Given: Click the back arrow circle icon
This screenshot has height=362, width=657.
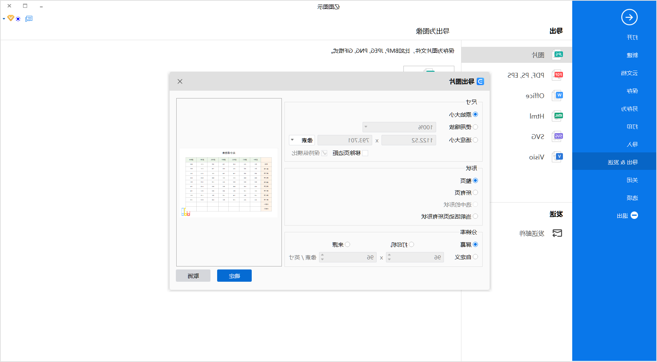Looking at the screenshot, I should coord(629,17).
